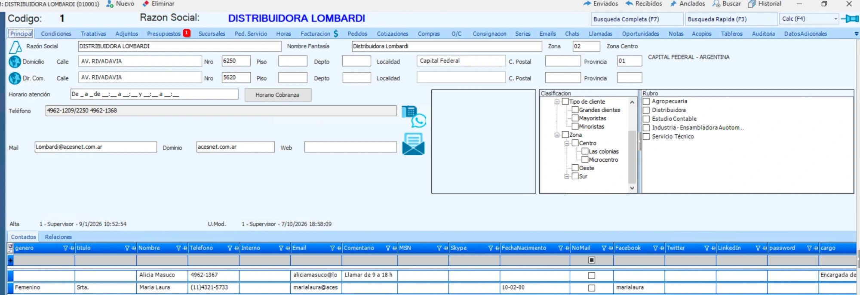
Task: Open the Oportunidades tab
Action: point(640,34)
